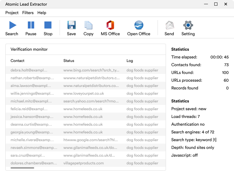This screenshot has height=176, width=234.
Task: Send contacts using envelope icon
Action: pos(169,28)
